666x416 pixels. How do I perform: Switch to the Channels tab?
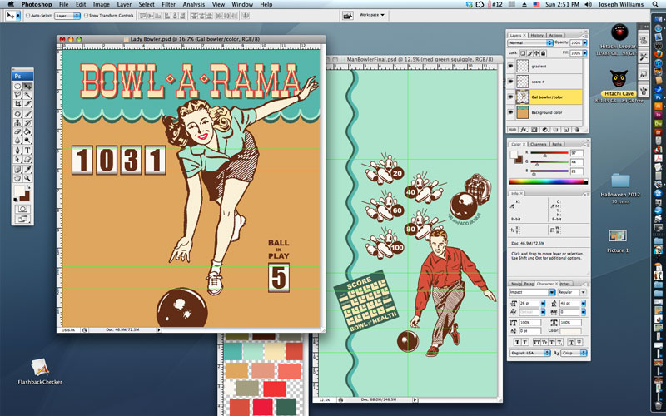[x=538, y=144]
